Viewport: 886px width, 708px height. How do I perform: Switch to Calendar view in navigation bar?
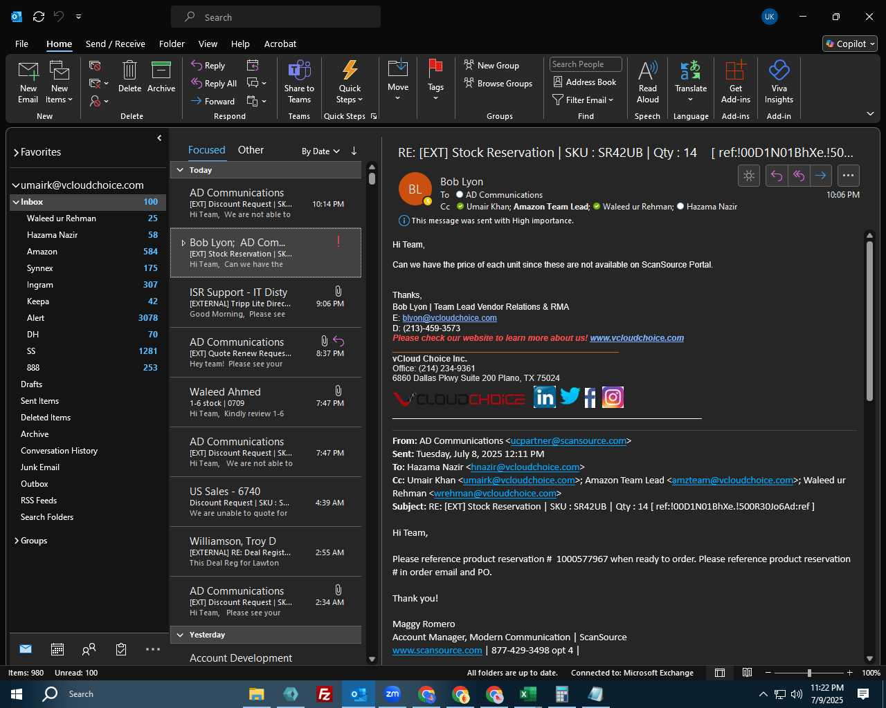(x=57, y=649)
